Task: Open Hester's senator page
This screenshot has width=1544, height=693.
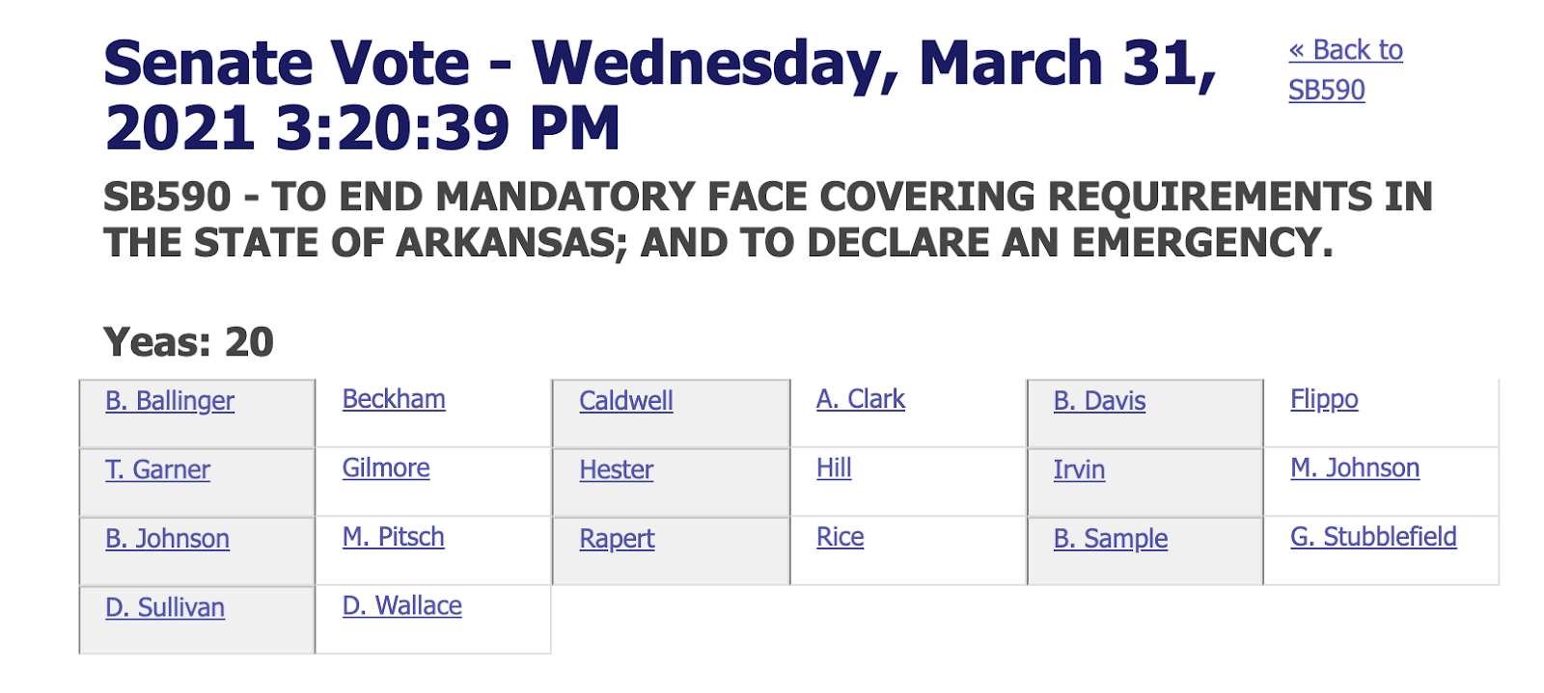Action: 616,469
